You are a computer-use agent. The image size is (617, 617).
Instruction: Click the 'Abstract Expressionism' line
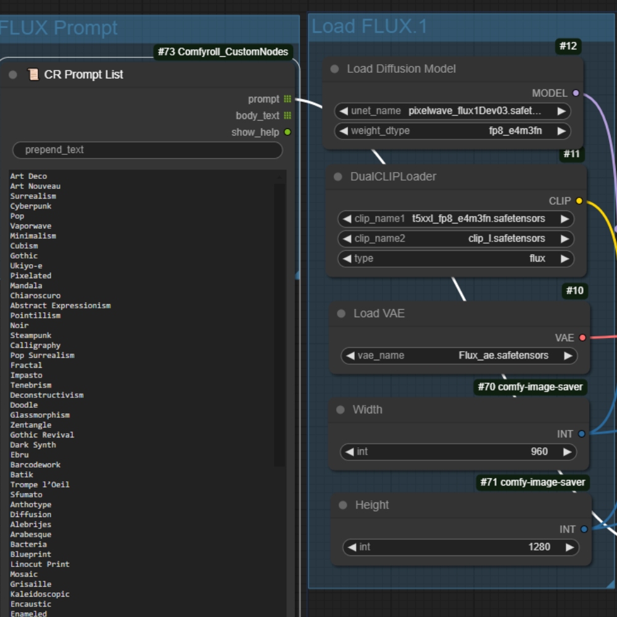click(60, 305)
